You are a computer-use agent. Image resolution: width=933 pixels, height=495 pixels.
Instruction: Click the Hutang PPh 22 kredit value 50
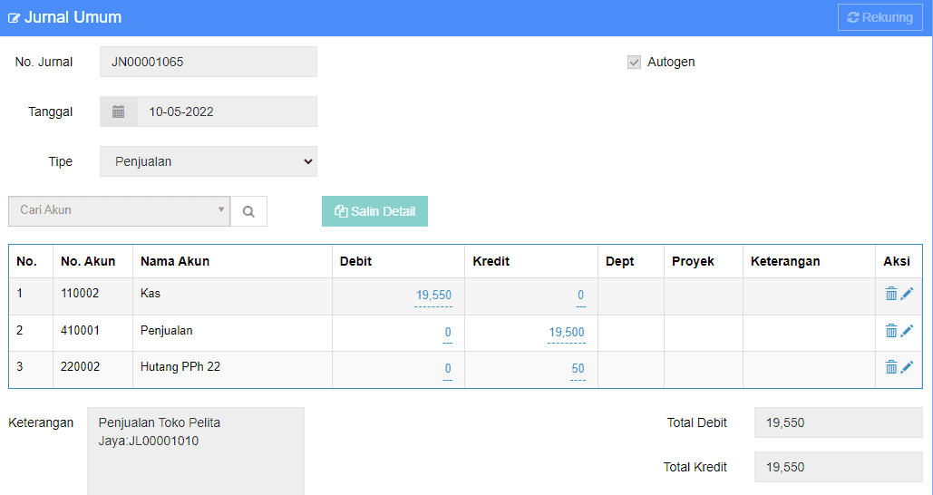tap(578, 368)
